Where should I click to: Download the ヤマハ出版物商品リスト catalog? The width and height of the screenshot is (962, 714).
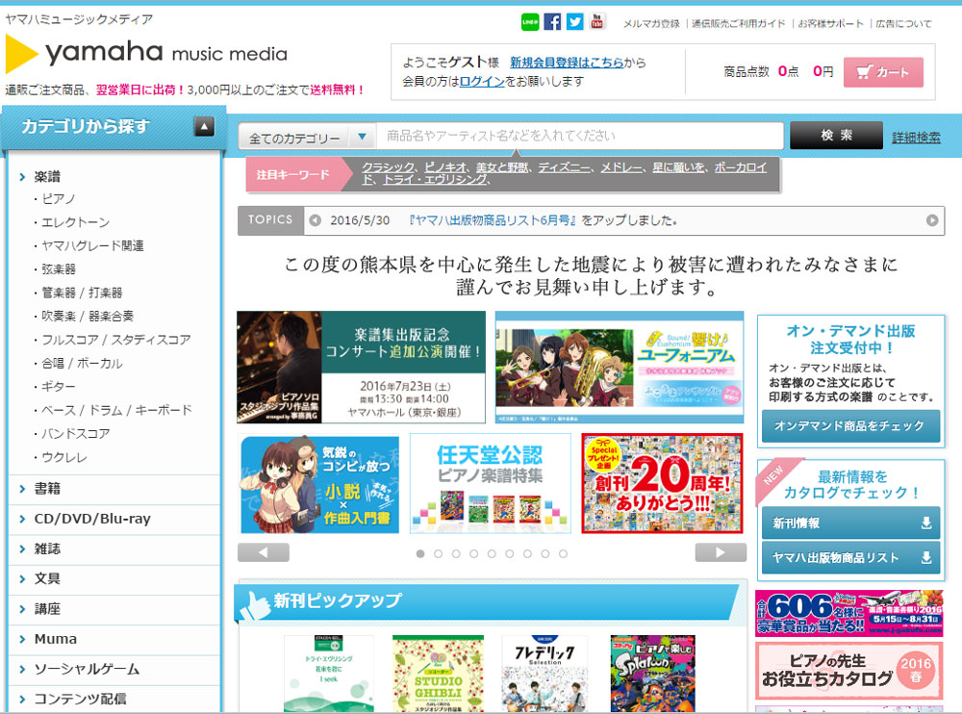coord(850,557)
